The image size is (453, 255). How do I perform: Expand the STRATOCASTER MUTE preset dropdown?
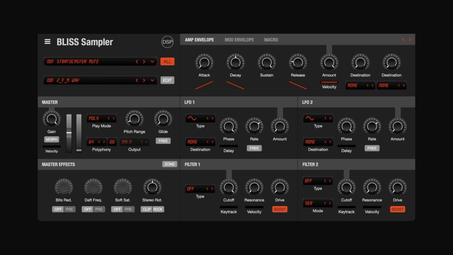tap(153, 62)
